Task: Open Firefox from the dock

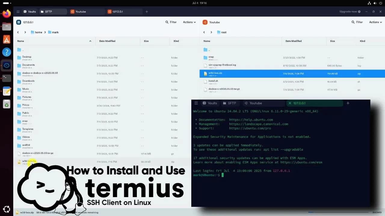Action: (x=6, y=13)
